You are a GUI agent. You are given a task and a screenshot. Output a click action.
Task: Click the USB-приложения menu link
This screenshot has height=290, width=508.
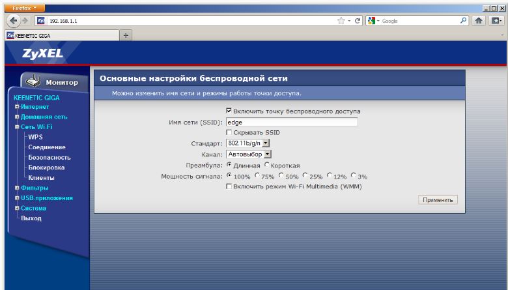click(x=47, y=198)
